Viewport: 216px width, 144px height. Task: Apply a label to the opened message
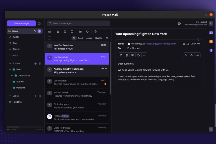point(139,55)
